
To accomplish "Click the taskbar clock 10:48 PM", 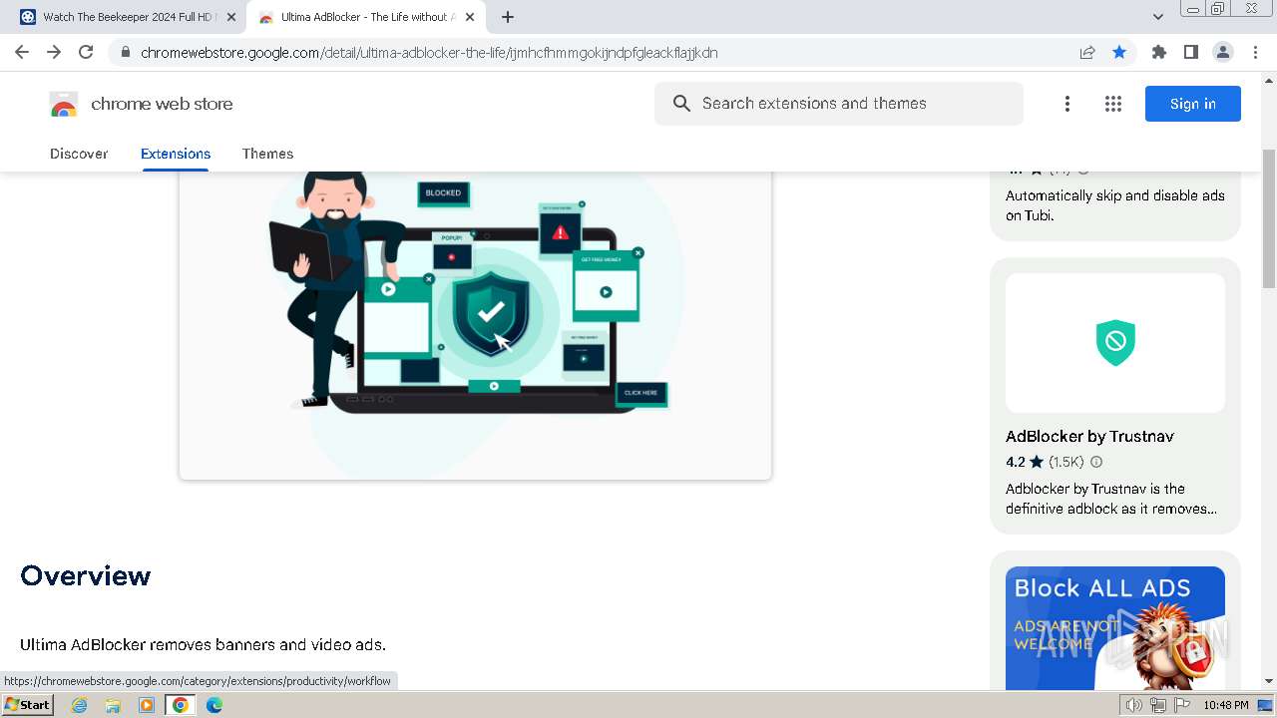I will pyautogui.click(x=1226, y=705).
